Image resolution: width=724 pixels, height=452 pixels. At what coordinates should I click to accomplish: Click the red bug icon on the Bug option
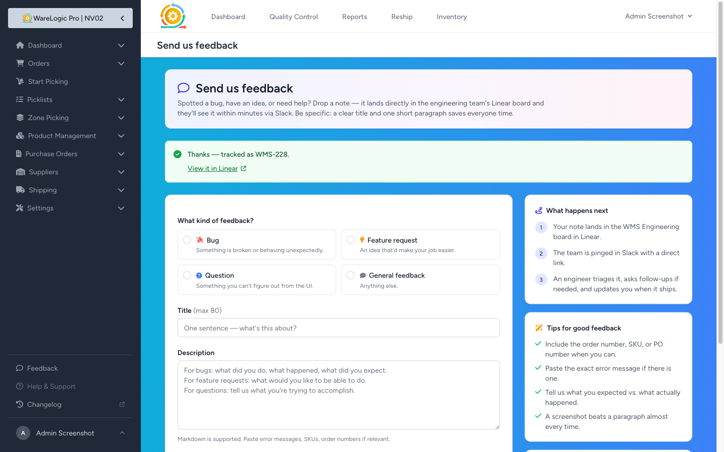point(200,240)
